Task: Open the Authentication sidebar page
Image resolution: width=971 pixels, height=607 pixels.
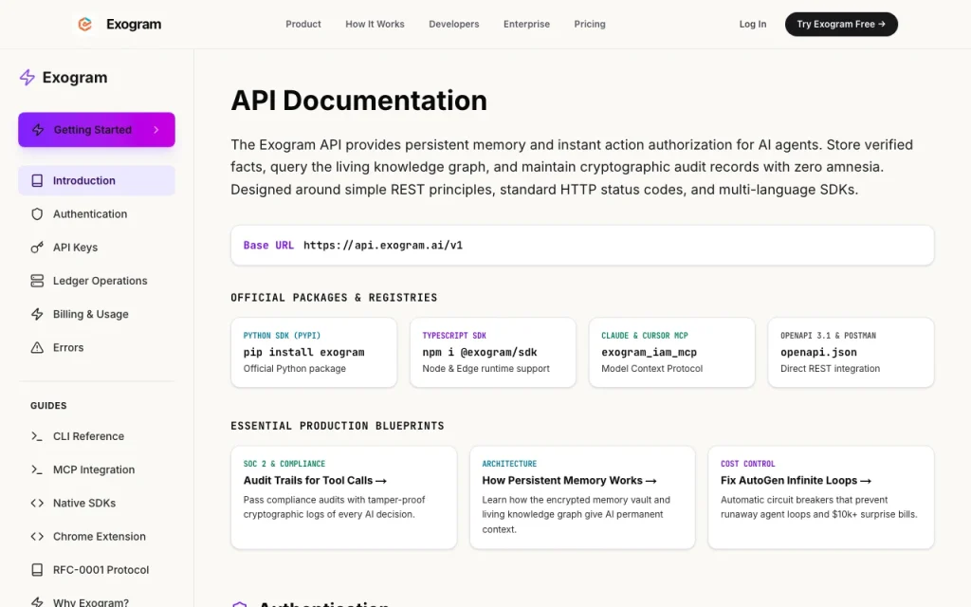Action: coord(97,213)
